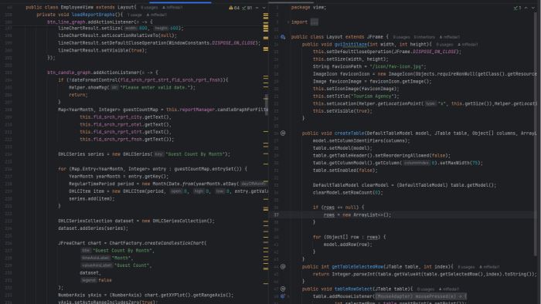
Task: Open usages hint beside tableRowSelect method
Action: tap(425, 289)
